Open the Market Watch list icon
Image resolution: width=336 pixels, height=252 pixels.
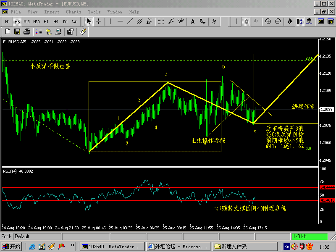pyautogui.click(x=39, y=32)
